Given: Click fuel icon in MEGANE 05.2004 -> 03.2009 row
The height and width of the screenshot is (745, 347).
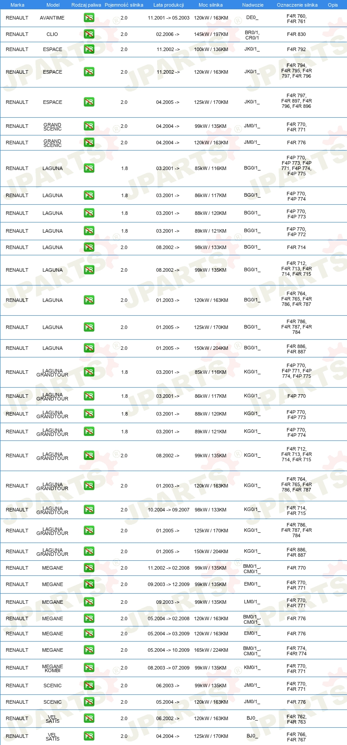Looking at the screenshot, I should (89, 634).
